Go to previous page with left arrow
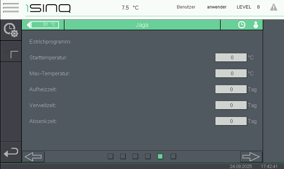Screen dimensions: 284x169 click(33, 157)
